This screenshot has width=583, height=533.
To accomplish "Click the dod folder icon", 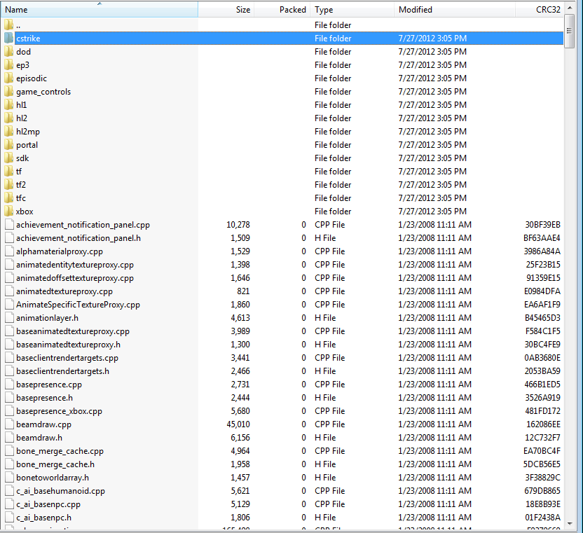I will pos(9,52).
